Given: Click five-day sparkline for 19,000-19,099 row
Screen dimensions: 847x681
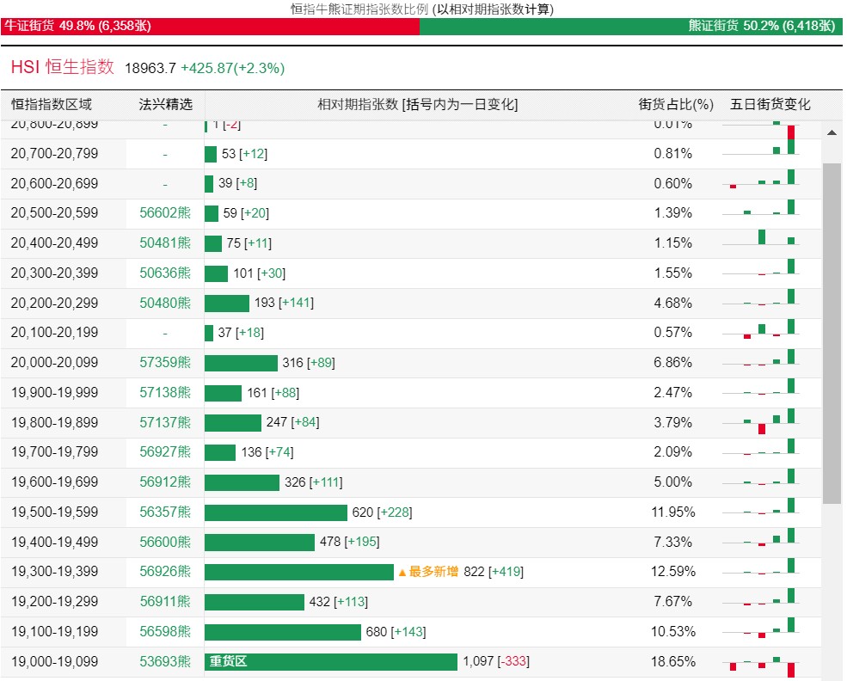Looking at the screenshot, I should pyautogui.click(x=761, y=662).
